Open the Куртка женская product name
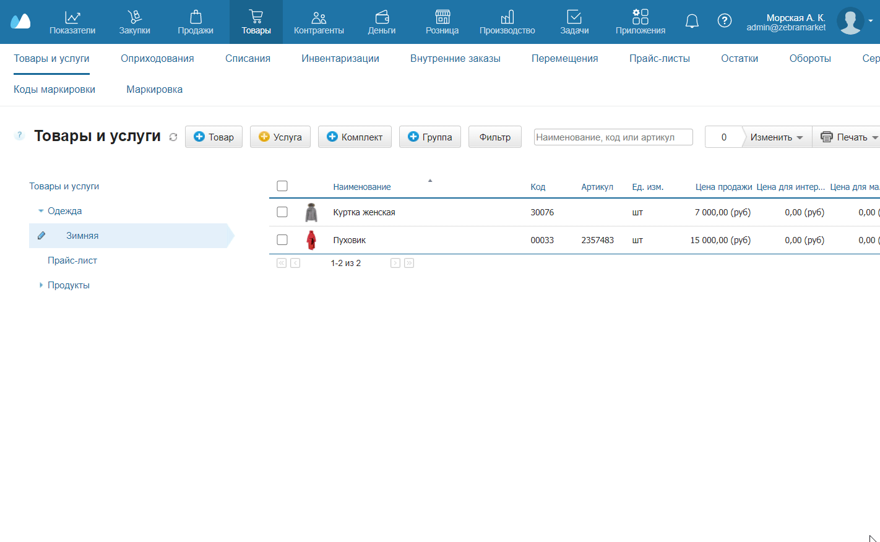Screen dimensions: 880x542 (364, 212)
